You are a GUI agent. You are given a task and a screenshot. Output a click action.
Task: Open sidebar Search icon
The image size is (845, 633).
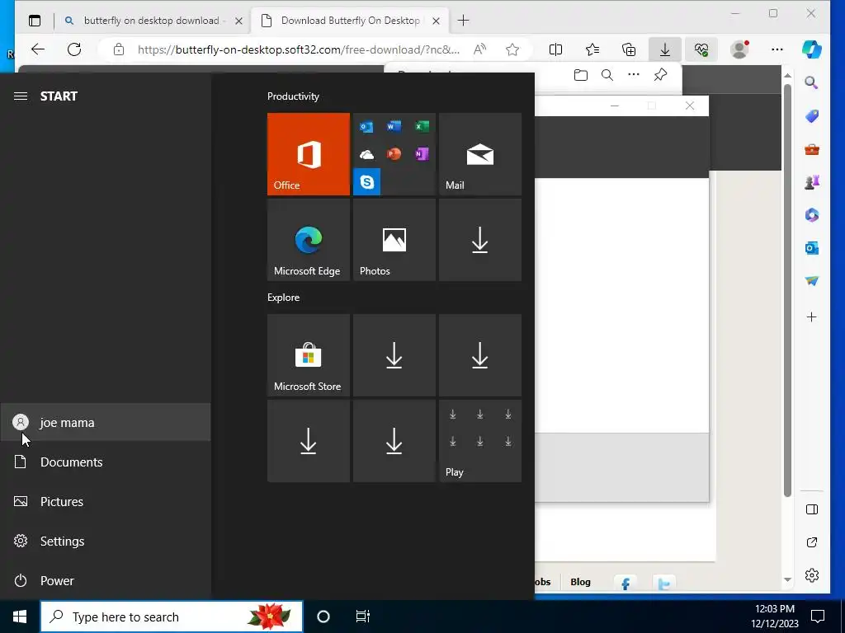pyautogui.click(x=812, y=83)
